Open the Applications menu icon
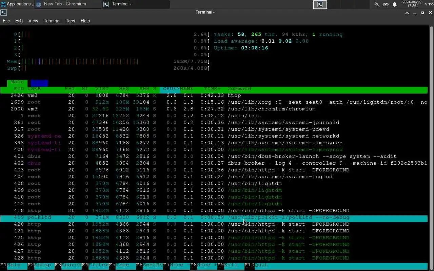The image size is (434, 271). (x=3, y=4)
